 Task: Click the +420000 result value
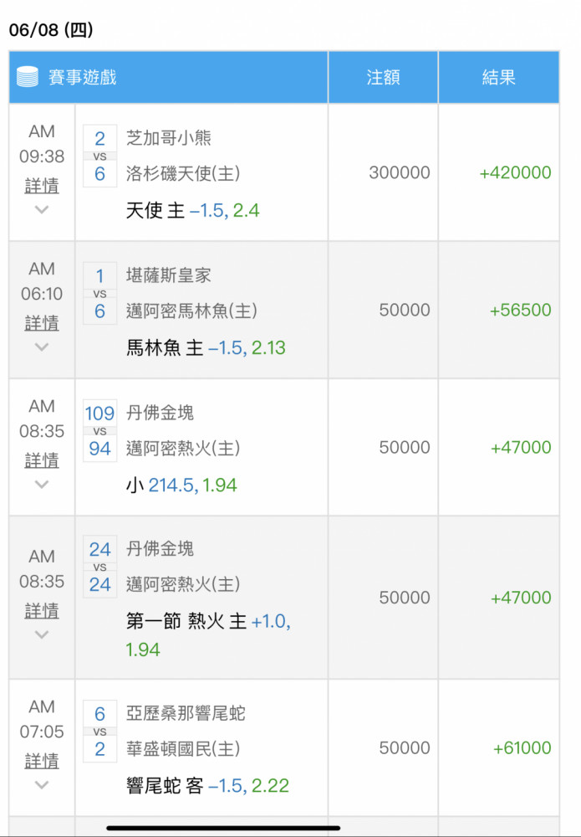pos(515,172)
